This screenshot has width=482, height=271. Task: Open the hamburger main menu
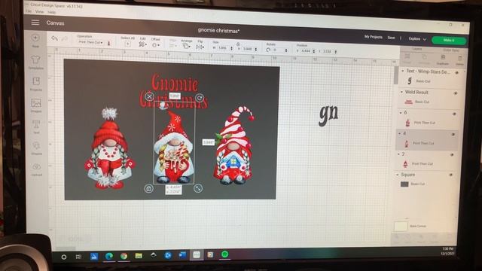[35, 23]
